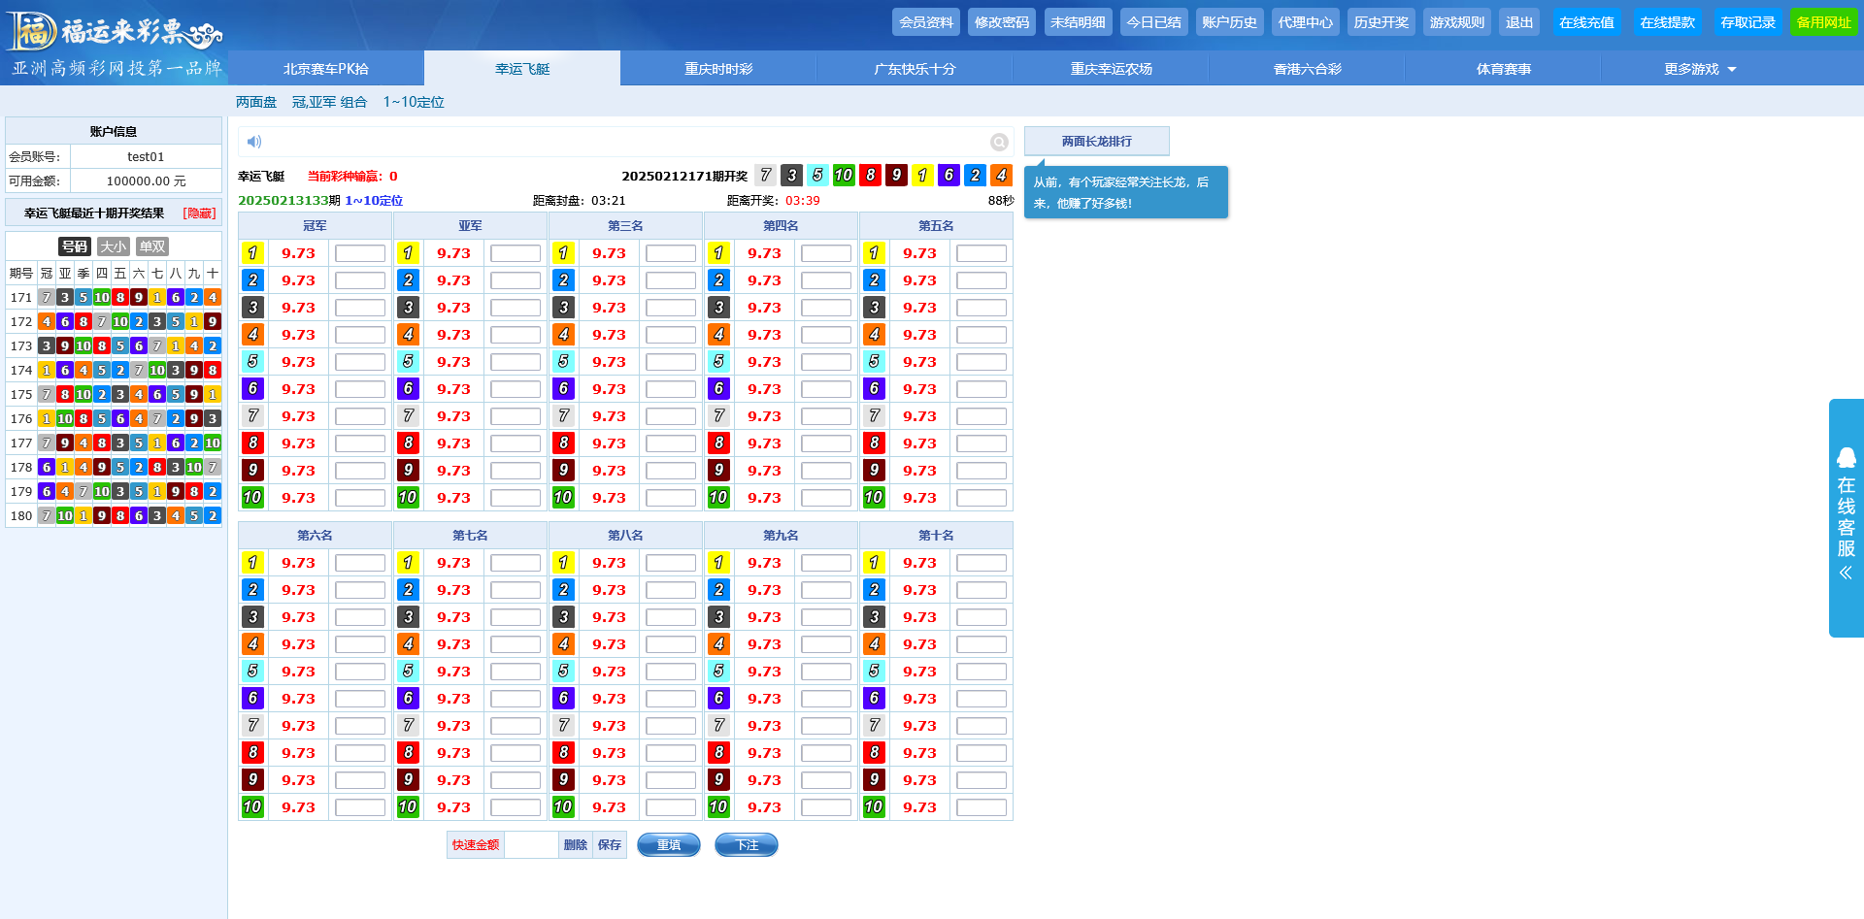Open the 冠,亚军 组合 betting sub-tab
The width and height of the screenshot is (1864, 919).
tap(329, 102)
